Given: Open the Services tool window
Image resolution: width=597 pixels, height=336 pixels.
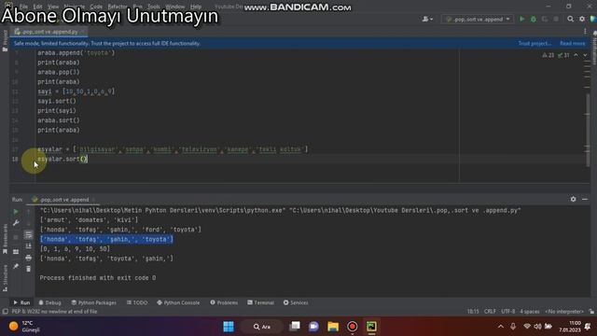Looking at the screenshot, I should tap(296, 302).
